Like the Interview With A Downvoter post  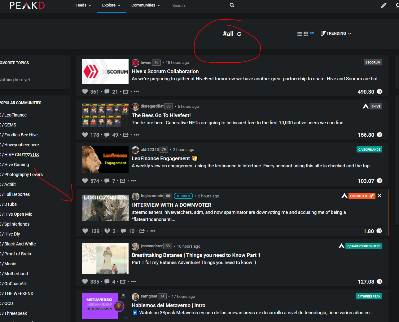pos(85,231)
